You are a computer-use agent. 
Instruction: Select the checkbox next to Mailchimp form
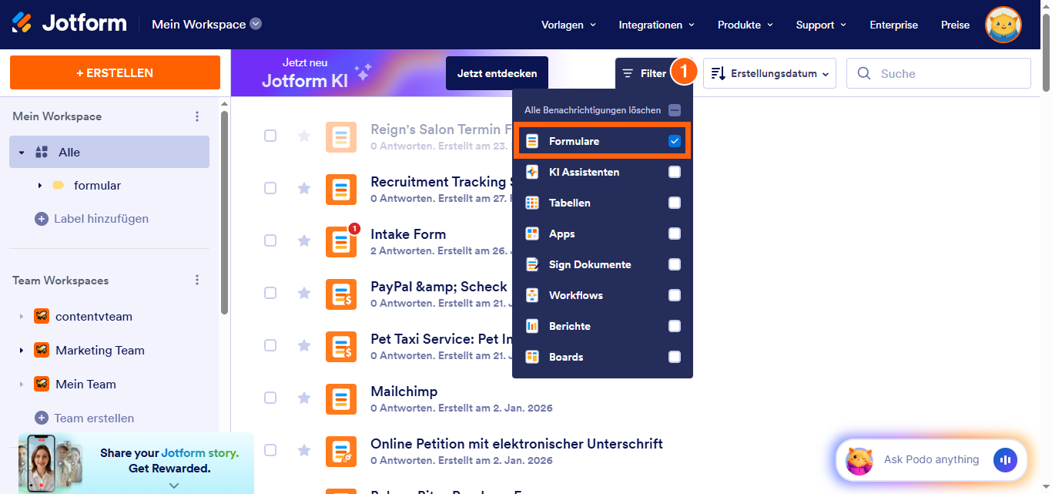point(270,398)
